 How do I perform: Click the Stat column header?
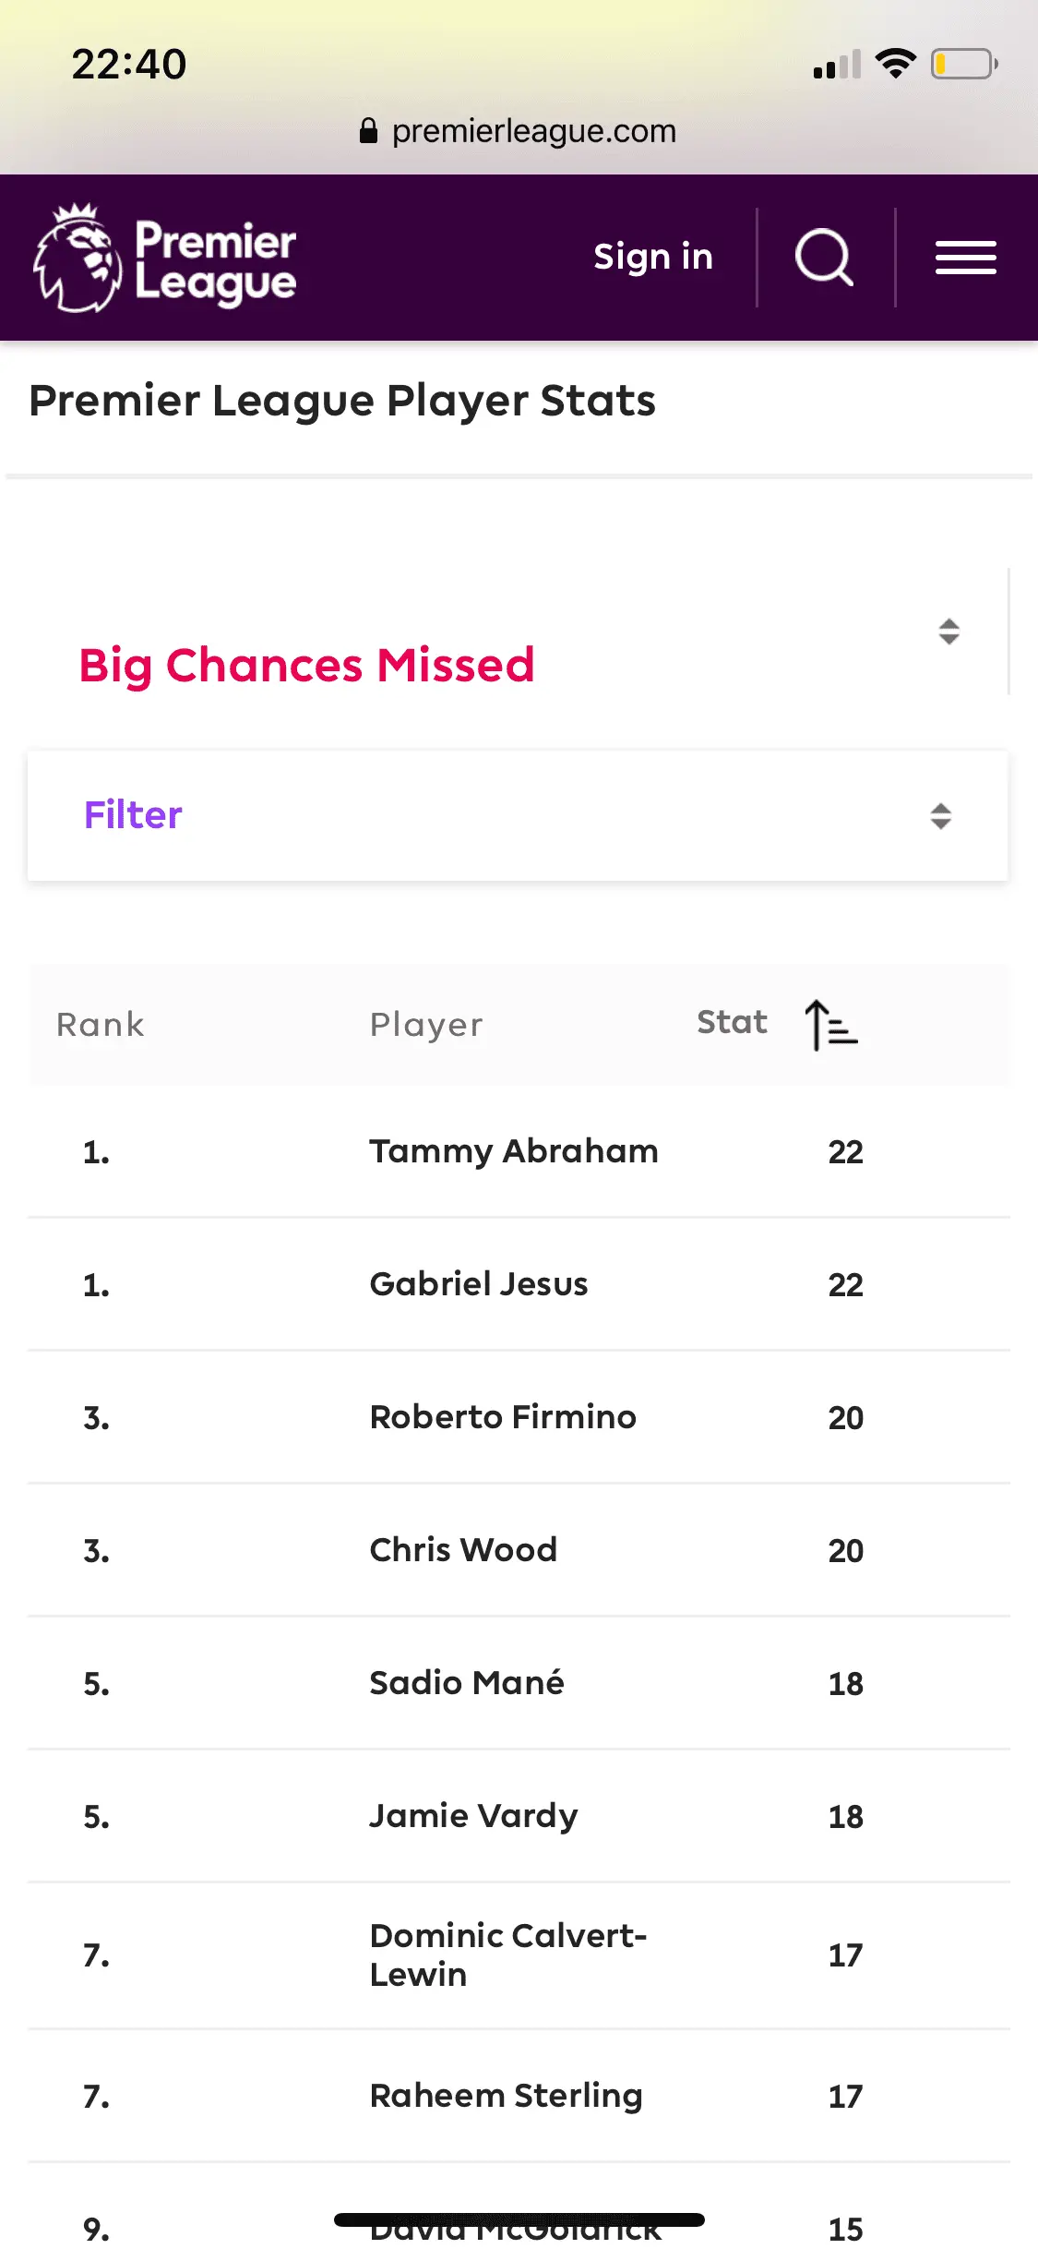tap(732, 1023)
